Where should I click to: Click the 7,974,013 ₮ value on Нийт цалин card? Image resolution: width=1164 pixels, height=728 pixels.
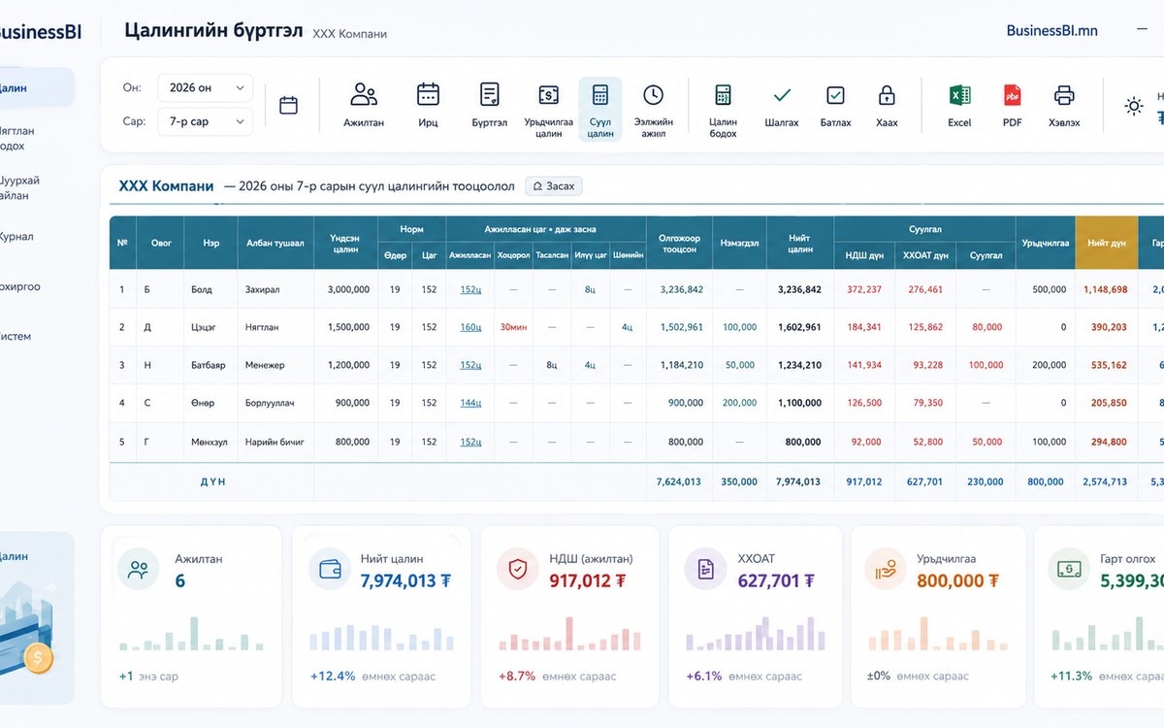point(405,580)
